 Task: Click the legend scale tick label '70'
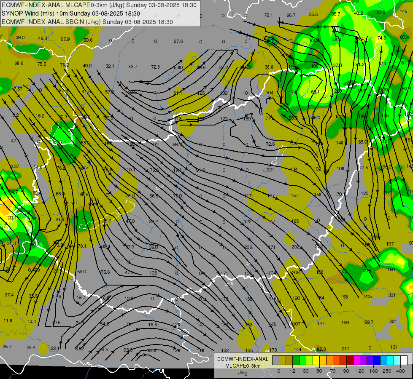[333, 371]
